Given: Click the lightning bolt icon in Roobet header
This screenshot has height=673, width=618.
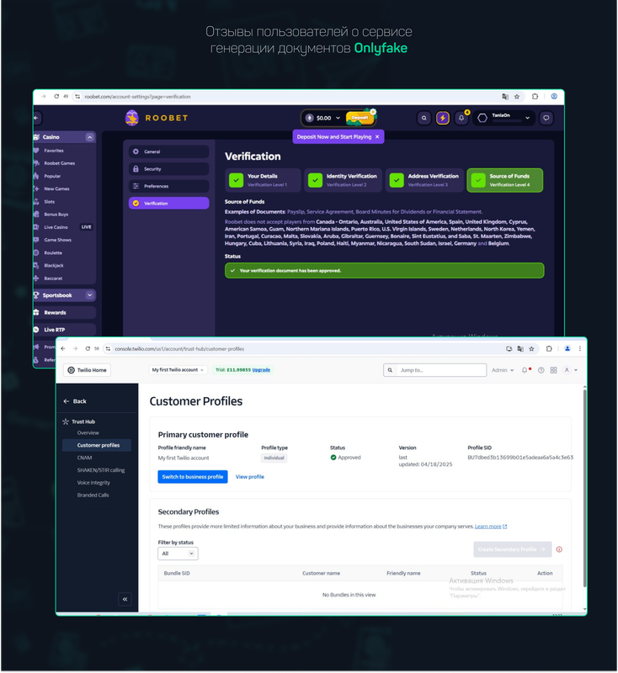Looking at the screenshot, I should click(443, 119).
